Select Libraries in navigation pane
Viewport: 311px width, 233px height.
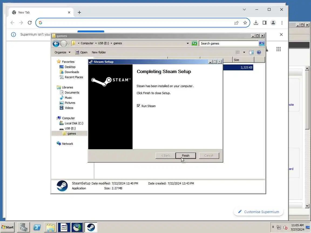[65, 87]
